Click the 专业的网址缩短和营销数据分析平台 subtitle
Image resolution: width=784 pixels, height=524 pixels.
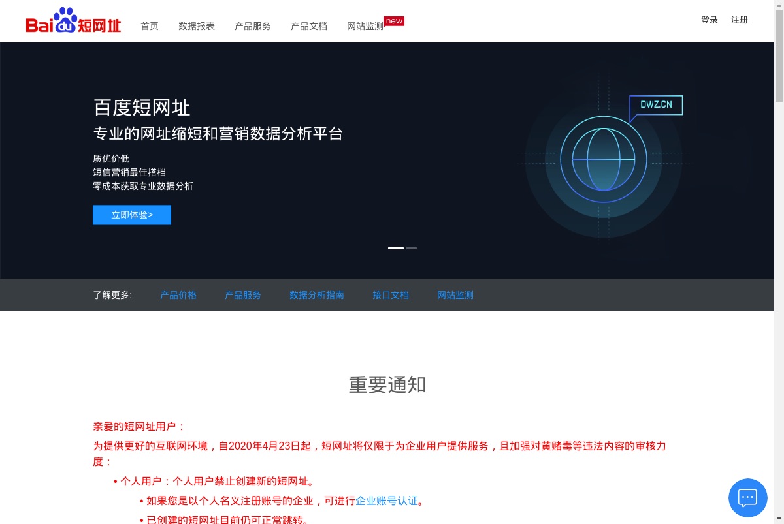coord(218,134)
